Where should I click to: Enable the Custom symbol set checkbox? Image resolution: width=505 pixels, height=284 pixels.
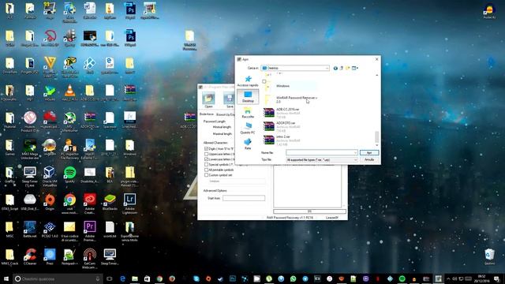click(x=206, y=175)
